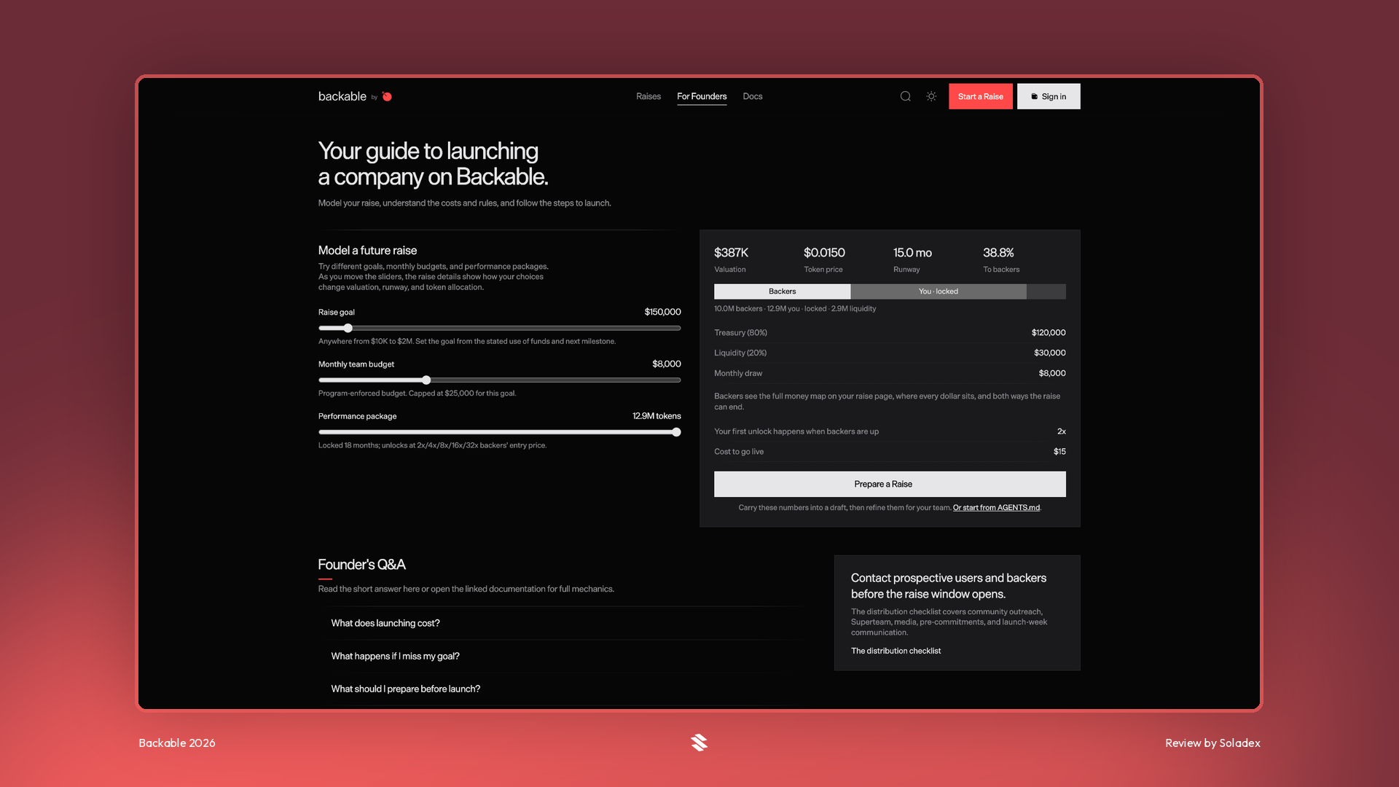Click the backable wordmark logo
Screen dimensions: 1399x787
[342, 96]
